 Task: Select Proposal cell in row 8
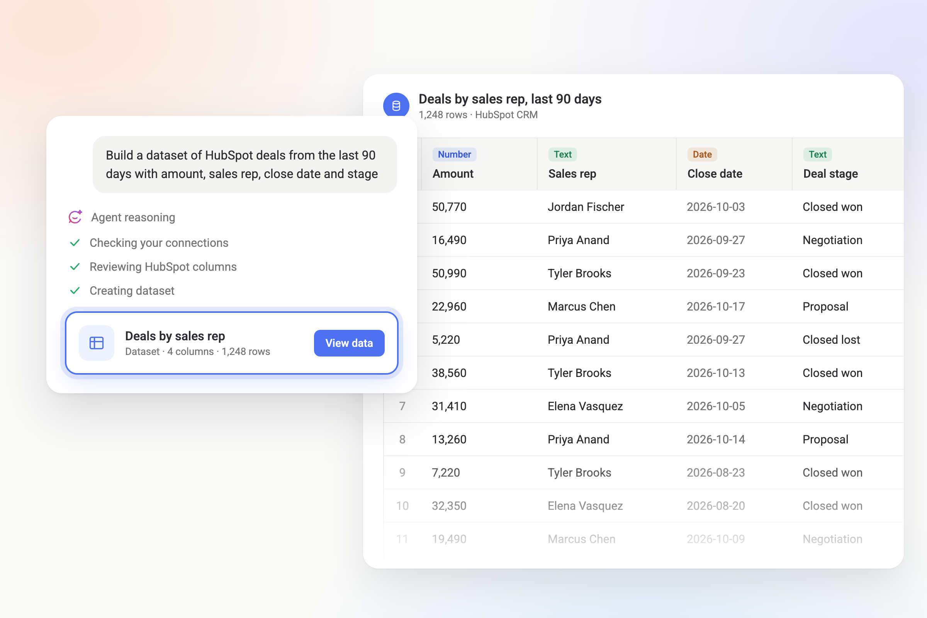(x=825, y=439)
